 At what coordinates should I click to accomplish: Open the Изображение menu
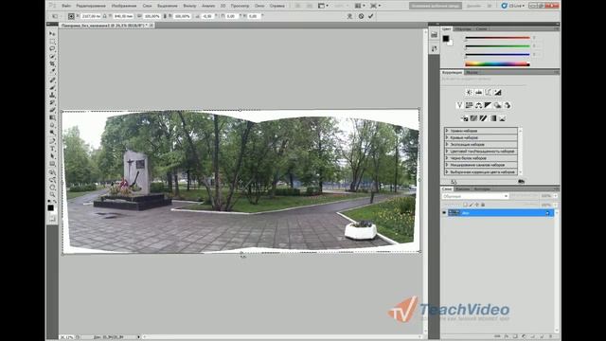[x=124, y=6]
